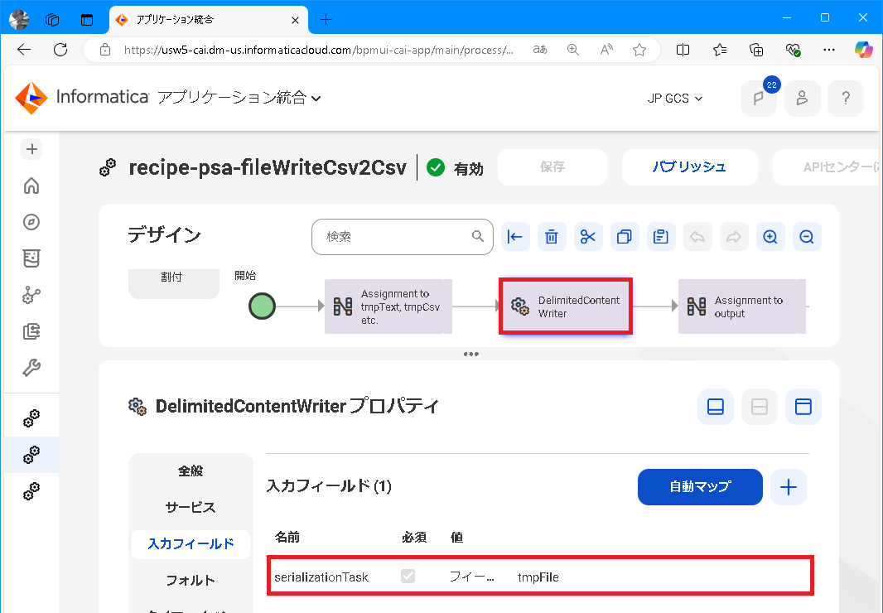
Task: Zoom in on the design canvas
Action: (770, 237)
